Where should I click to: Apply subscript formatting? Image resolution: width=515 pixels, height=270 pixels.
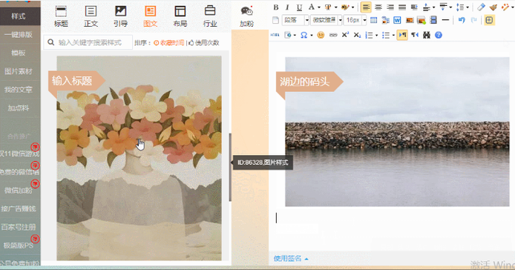tap(357, 35)
